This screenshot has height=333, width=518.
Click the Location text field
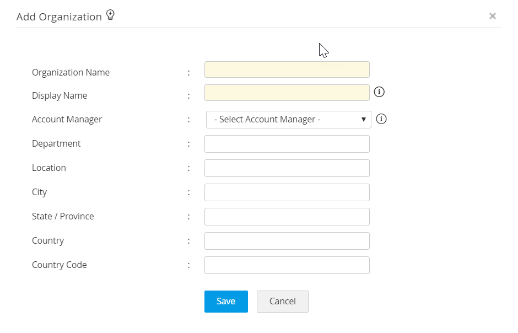287,168
